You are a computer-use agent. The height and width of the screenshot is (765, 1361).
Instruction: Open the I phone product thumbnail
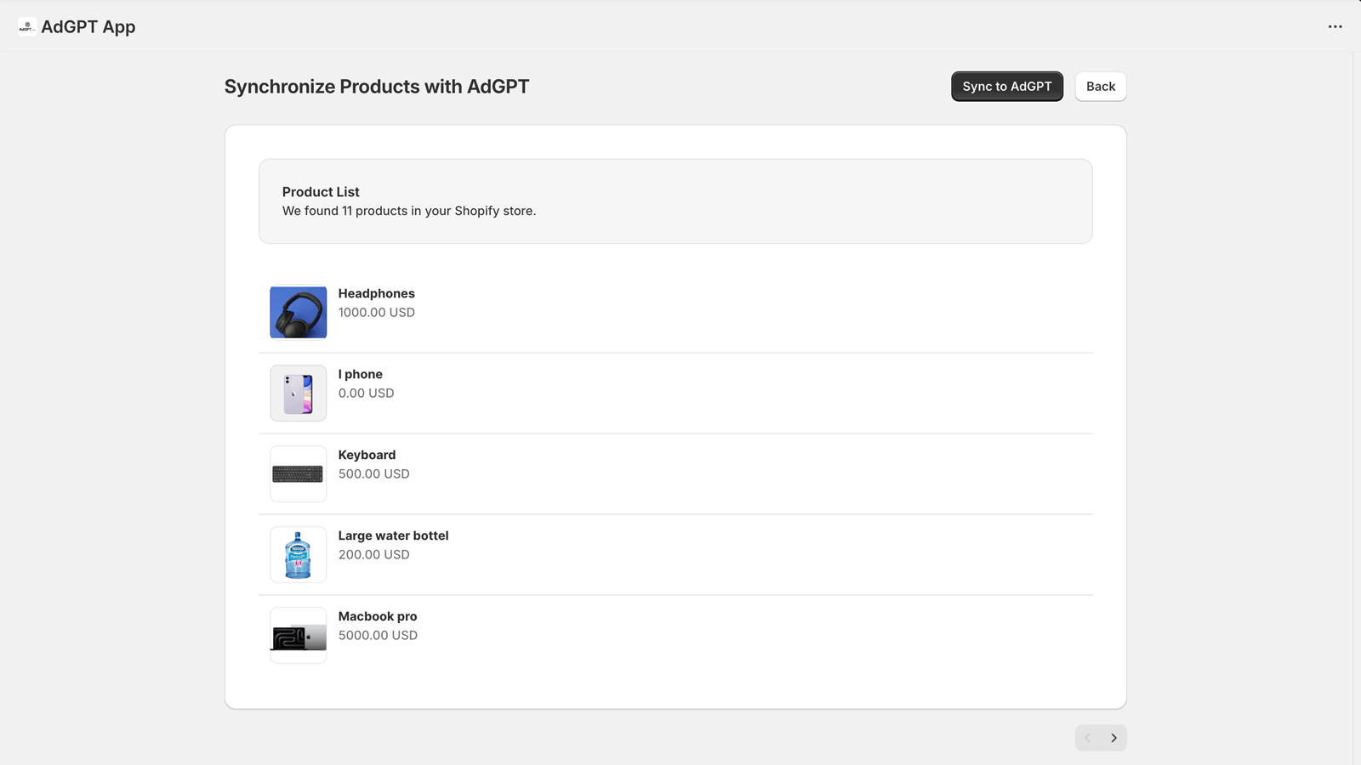[299, 393]
